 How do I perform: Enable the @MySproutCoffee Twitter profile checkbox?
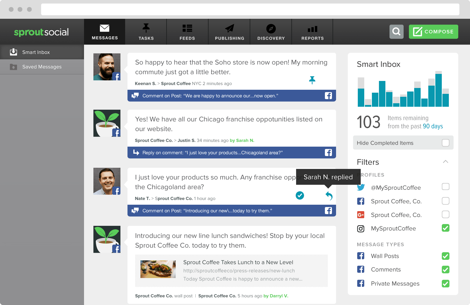(446, 187)
